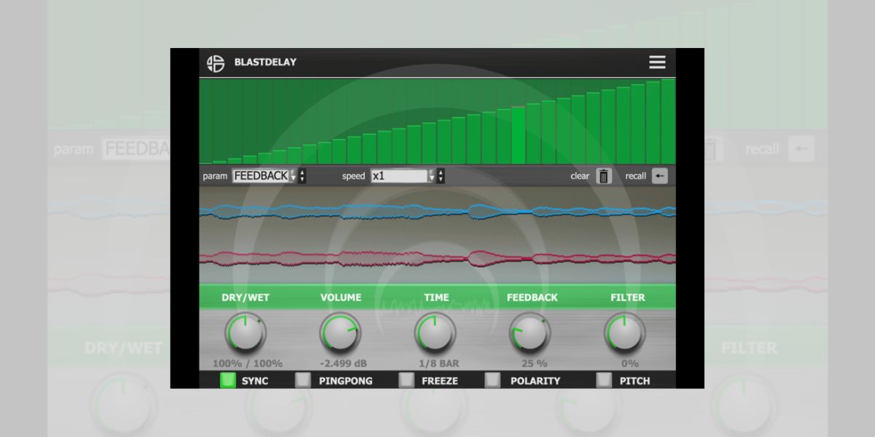Viewport: 875px width, 437px height.
Task: Click the BlastDelay circular logo icon
Action: tap(216, 63)
